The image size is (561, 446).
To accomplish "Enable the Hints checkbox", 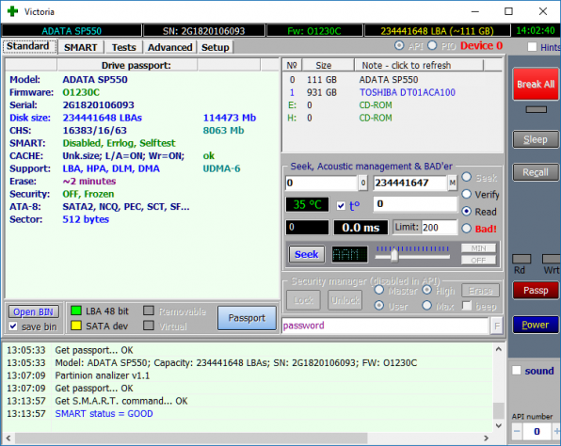I will (x=532, y=47).
